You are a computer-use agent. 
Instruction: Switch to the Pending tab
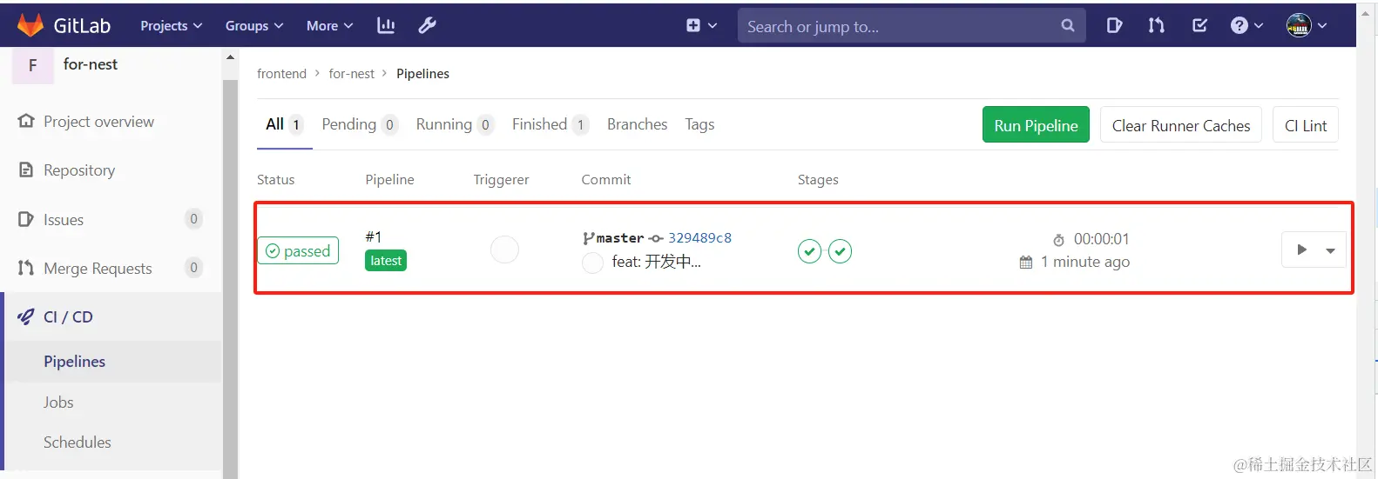click(360, 124)
